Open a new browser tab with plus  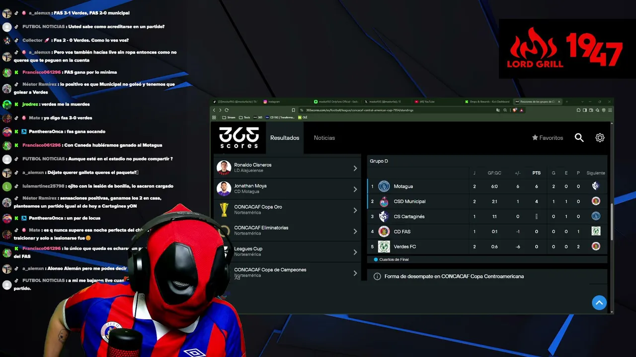(566, 102)
